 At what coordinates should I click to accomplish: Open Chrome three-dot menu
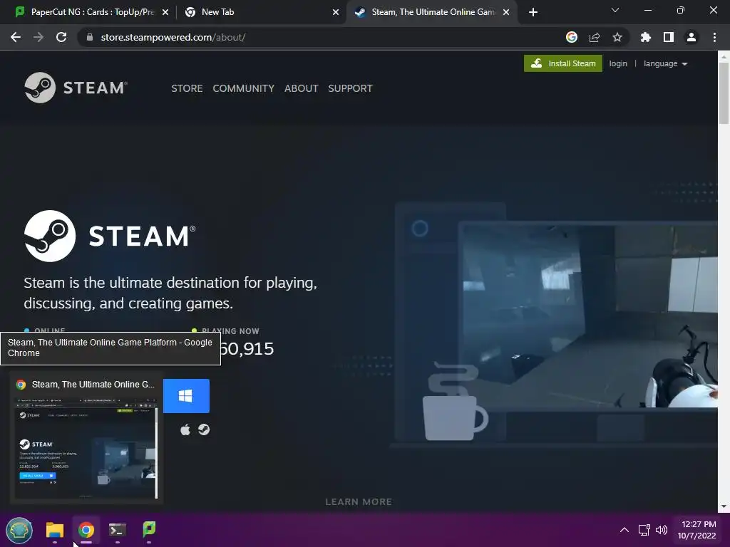click(x=714, y=37)
